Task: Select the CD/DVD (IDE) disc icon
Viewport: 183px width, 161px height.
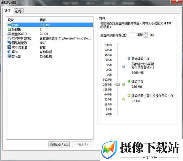Action: pyautogui.click(x=9, y=38)
